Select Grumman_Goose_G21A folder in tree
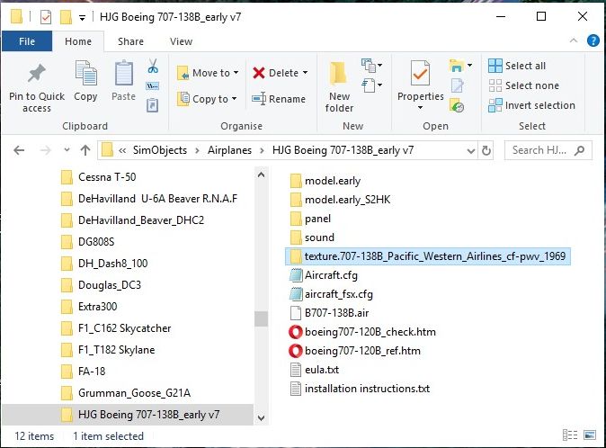 (134, 393)
